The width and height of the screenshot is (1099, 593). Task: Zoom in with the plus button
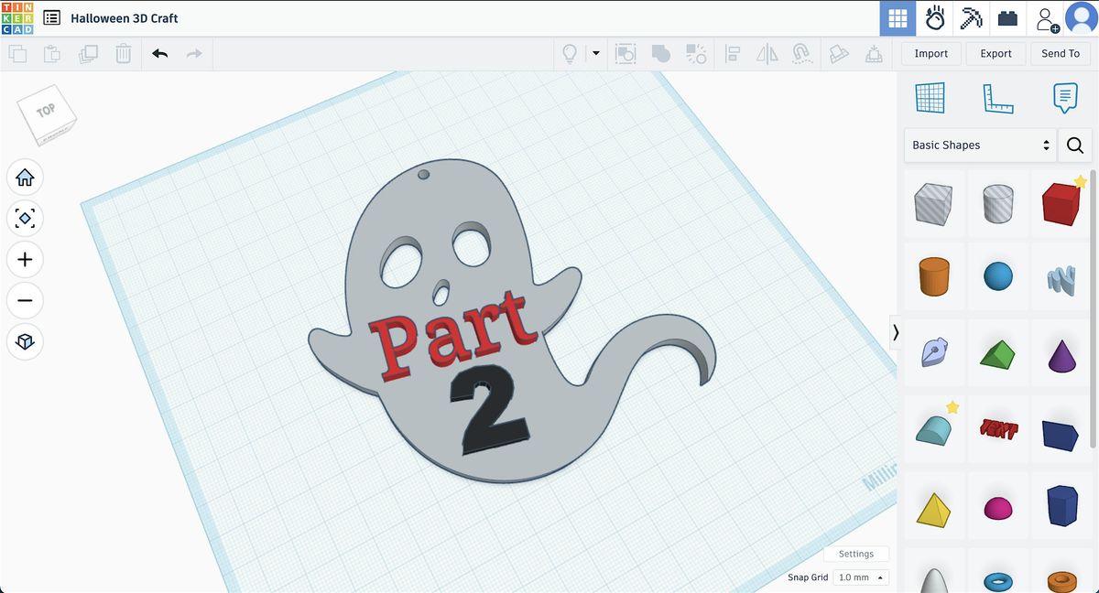[x=25, y=260]
